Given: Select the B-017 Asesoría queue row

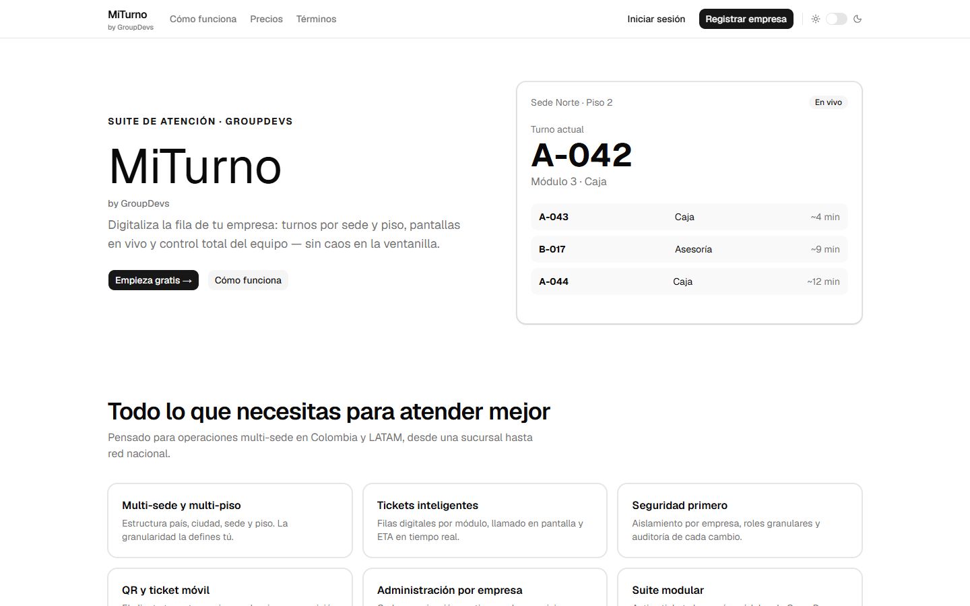Looking at the screenshot, I should click(689, 249).
